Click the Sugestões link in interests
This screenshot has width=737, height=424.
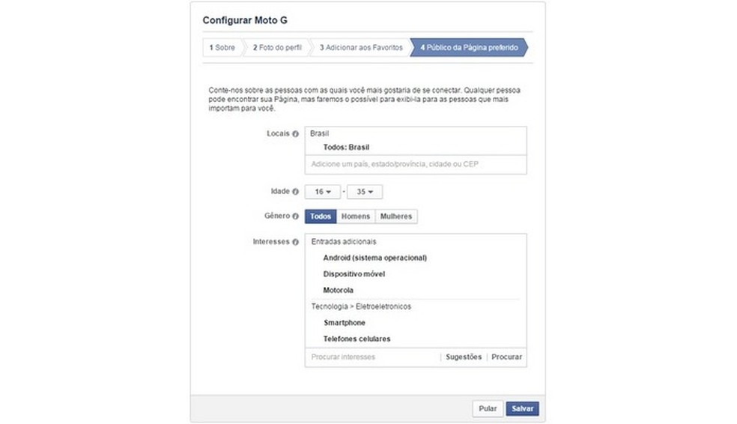pyautogui.click(x=464, y=357)
